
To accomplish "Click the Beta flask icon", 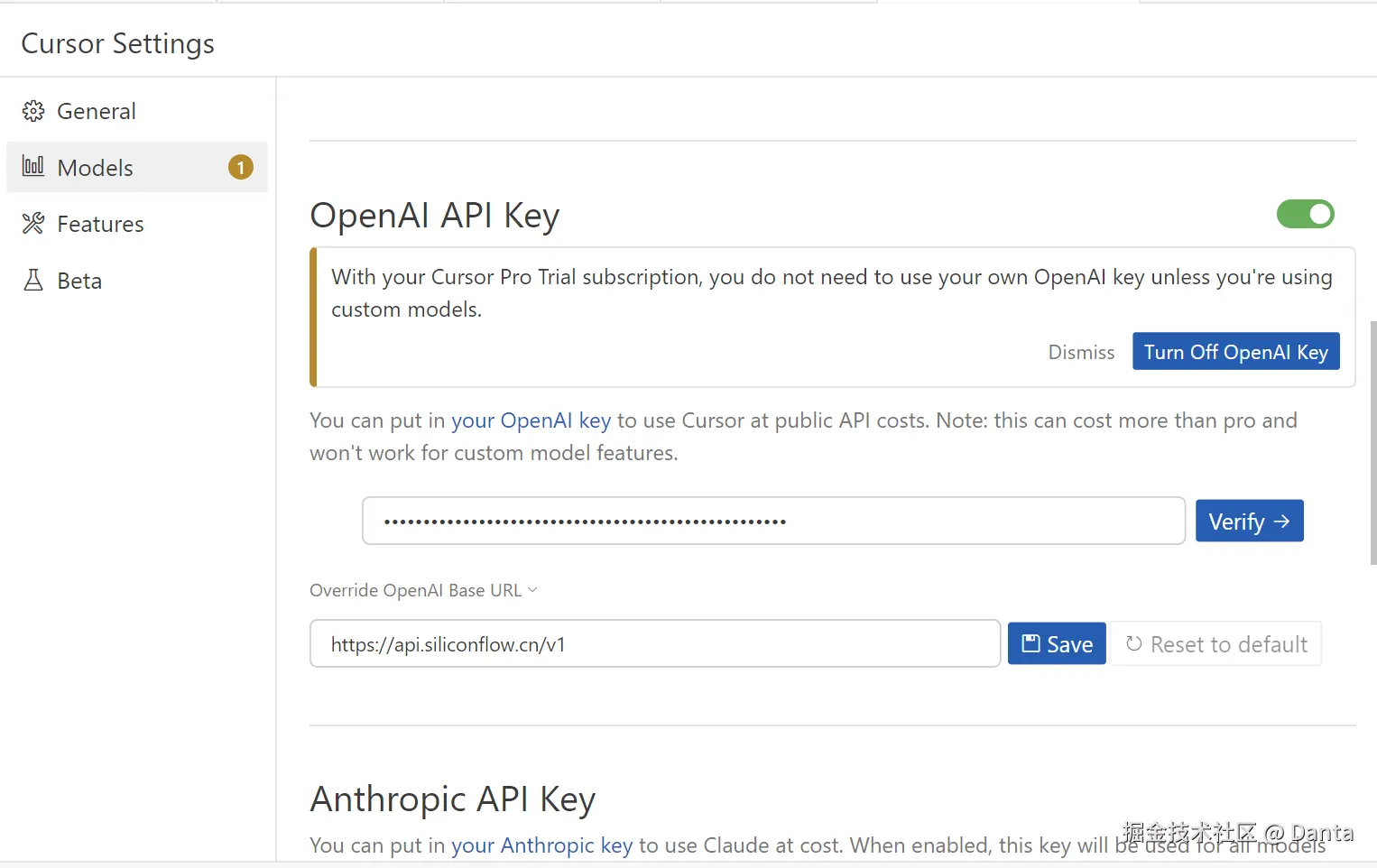I will [x=33, y=281].
